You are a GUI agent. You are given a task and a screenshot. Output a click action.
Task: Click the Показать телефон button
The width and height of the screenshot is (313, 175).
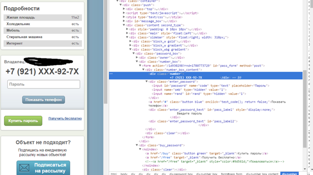click(x=43, y=100)
